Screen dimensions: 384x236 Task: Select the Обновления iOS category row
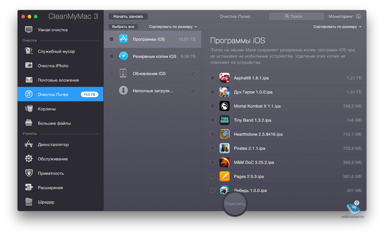(x=153, y=73)
